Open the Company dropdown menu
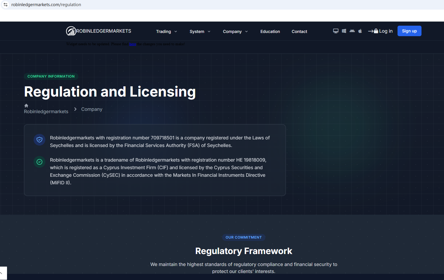The height and width of the screenshot is (280, 444). [235, 32]
